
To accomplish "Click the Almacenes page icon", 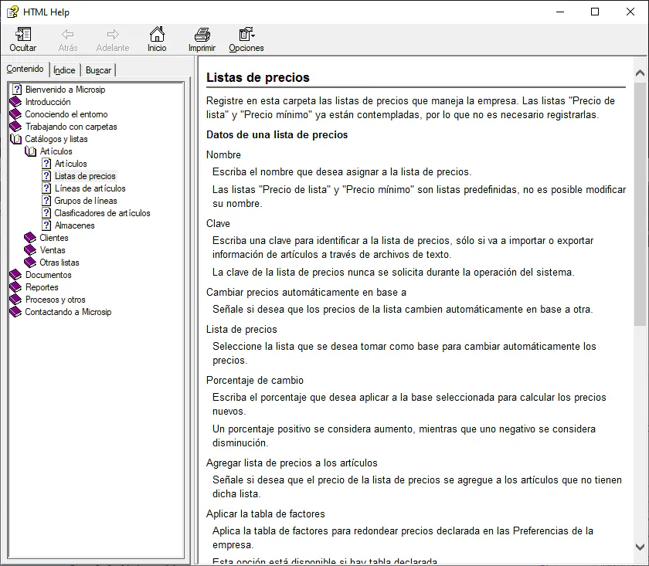I will (47, 226).
